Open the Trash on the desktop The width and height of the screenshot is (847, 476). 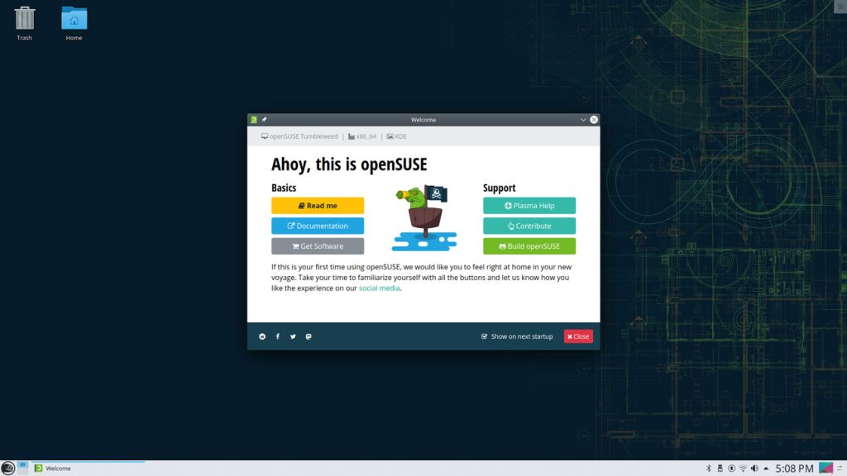click(24, 18)
